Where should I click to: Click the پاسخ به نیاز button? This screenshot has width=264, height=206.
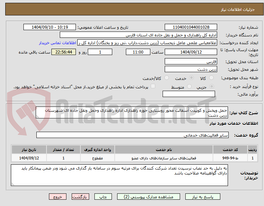point(203,197)
